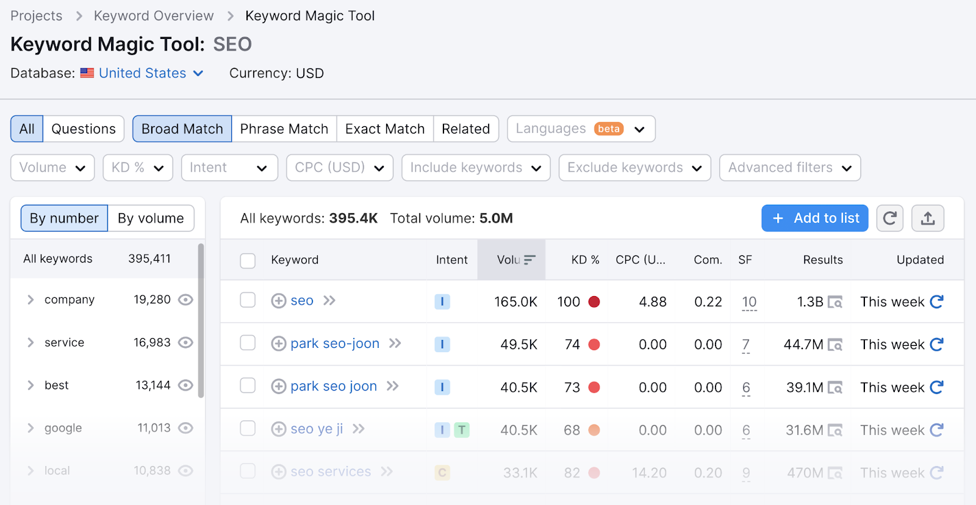View SERP results icon for 39.1M row
The width and height of the screenshot is (976, 505).
[x=835, y=387]
